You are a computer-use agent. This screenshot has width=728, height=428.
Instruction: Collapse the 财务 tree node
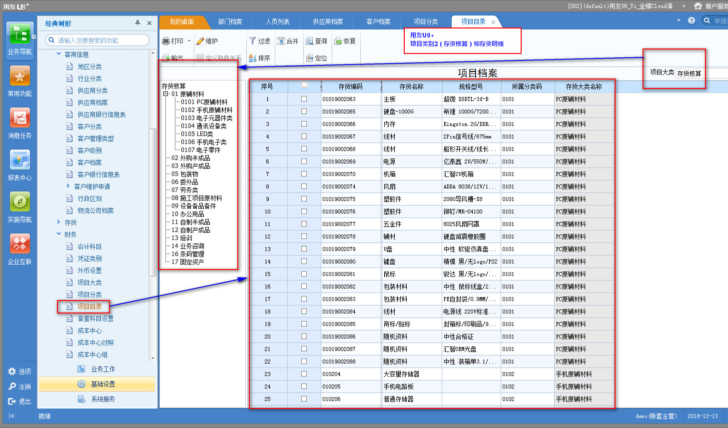click(x=59, y=234)
